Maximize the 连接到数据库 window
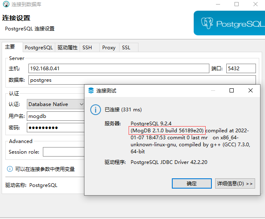Image resolution: width=265 pixels, height=219 pixels. (237, 4)
